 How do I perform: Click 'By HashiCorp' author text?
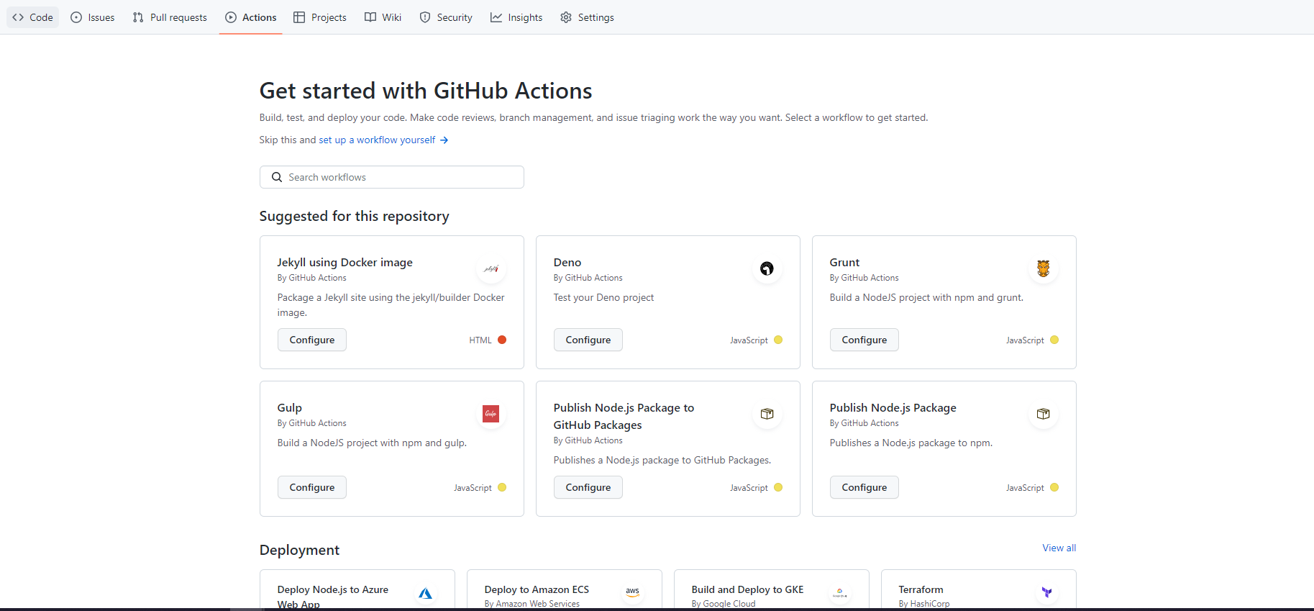923,604
